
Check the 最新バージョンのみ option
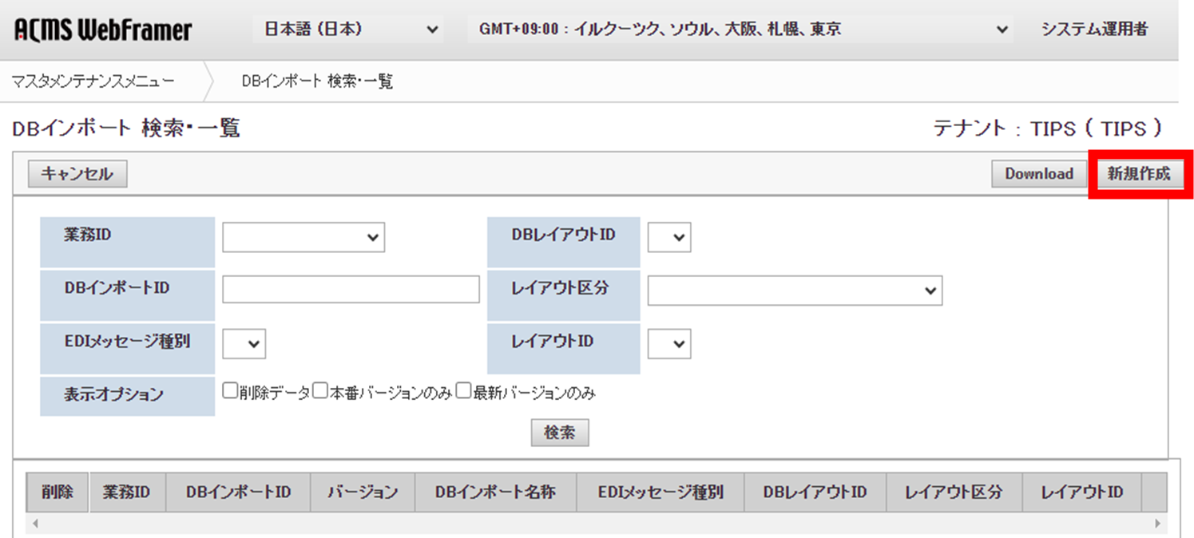tap(463, 391)
